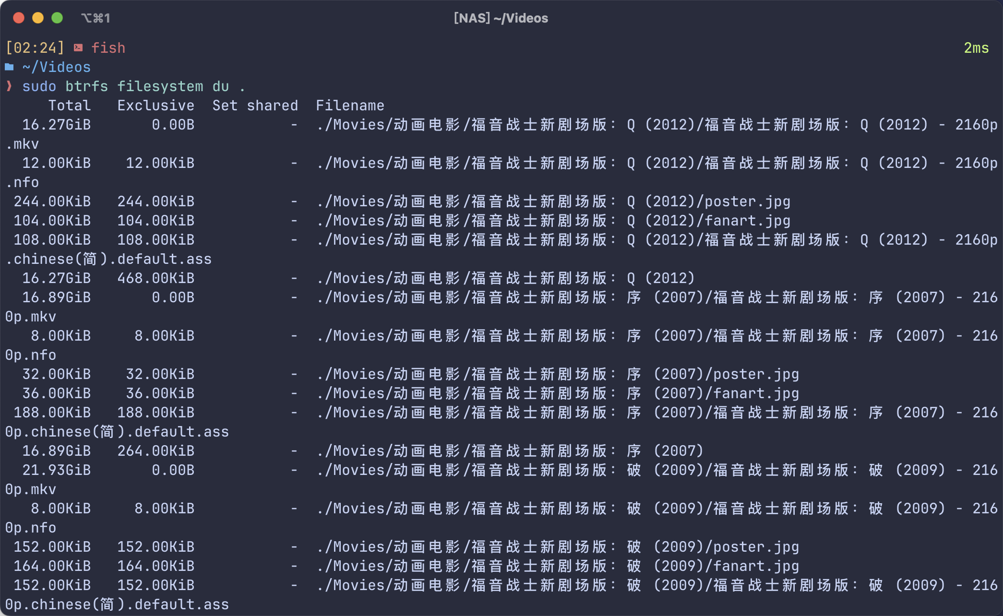Click the first "0p.mkv" wrapped line

coord(31,316)
